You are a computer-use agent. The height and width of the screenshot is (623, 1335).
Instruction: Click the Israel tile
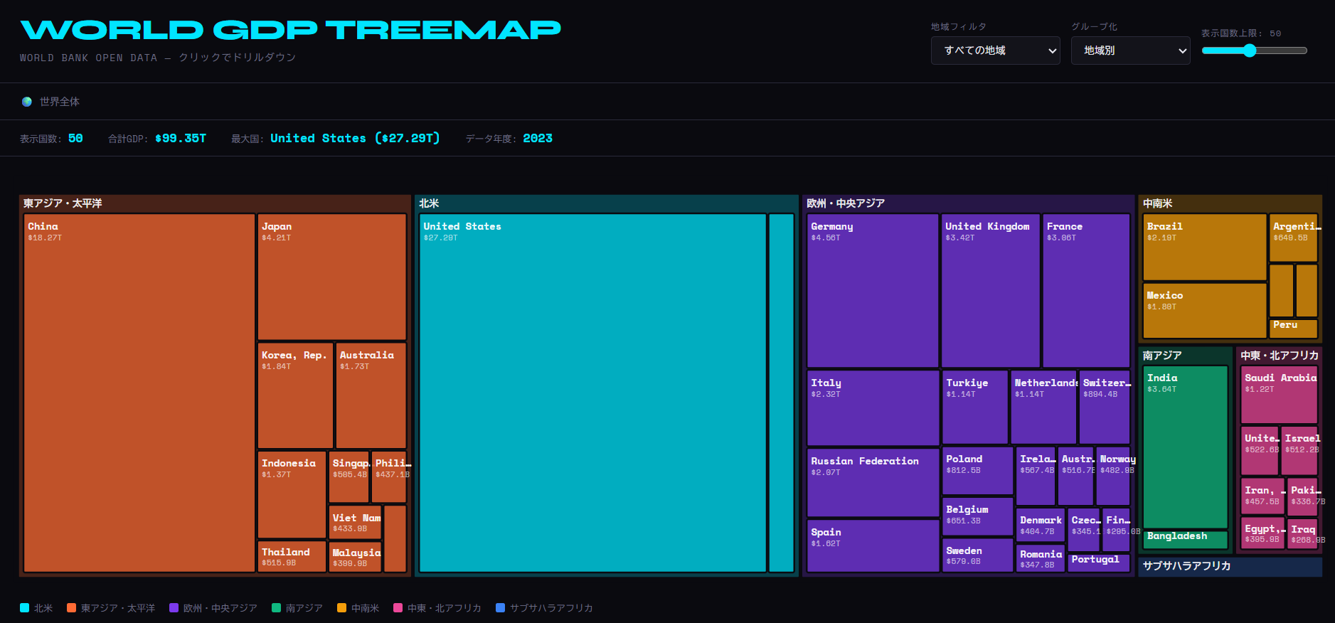point(1299,451)
